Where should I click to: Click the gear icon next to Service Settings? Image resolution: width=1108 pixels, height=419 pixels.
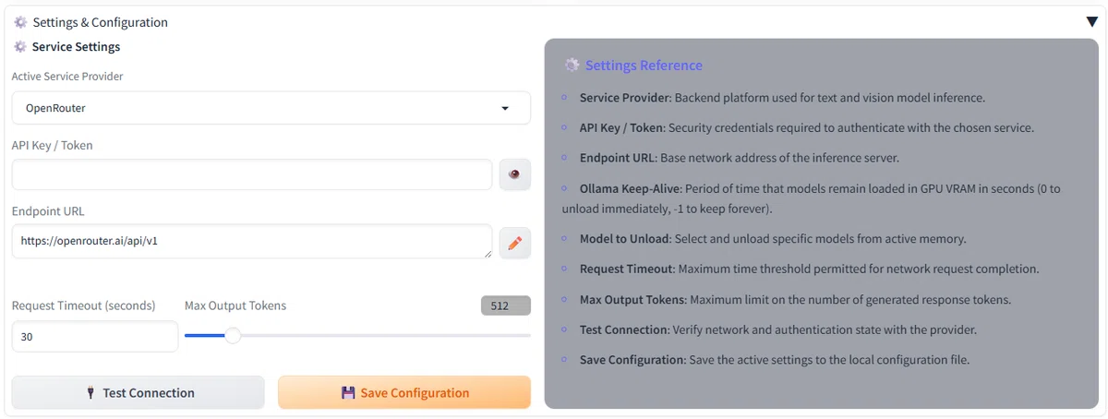pos(20,46)
